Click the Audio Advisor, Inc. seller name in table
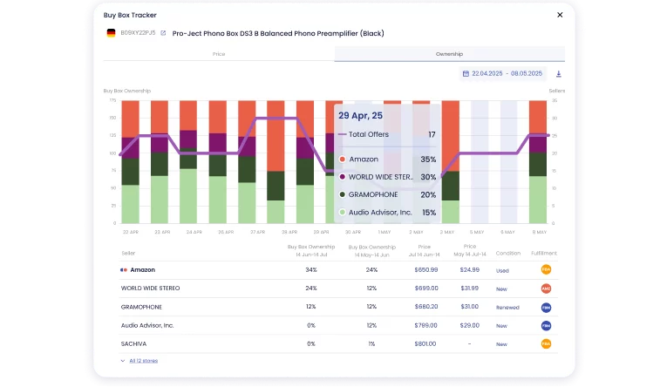The height and width of the screenshot is (387, 660). coord(147,326)
